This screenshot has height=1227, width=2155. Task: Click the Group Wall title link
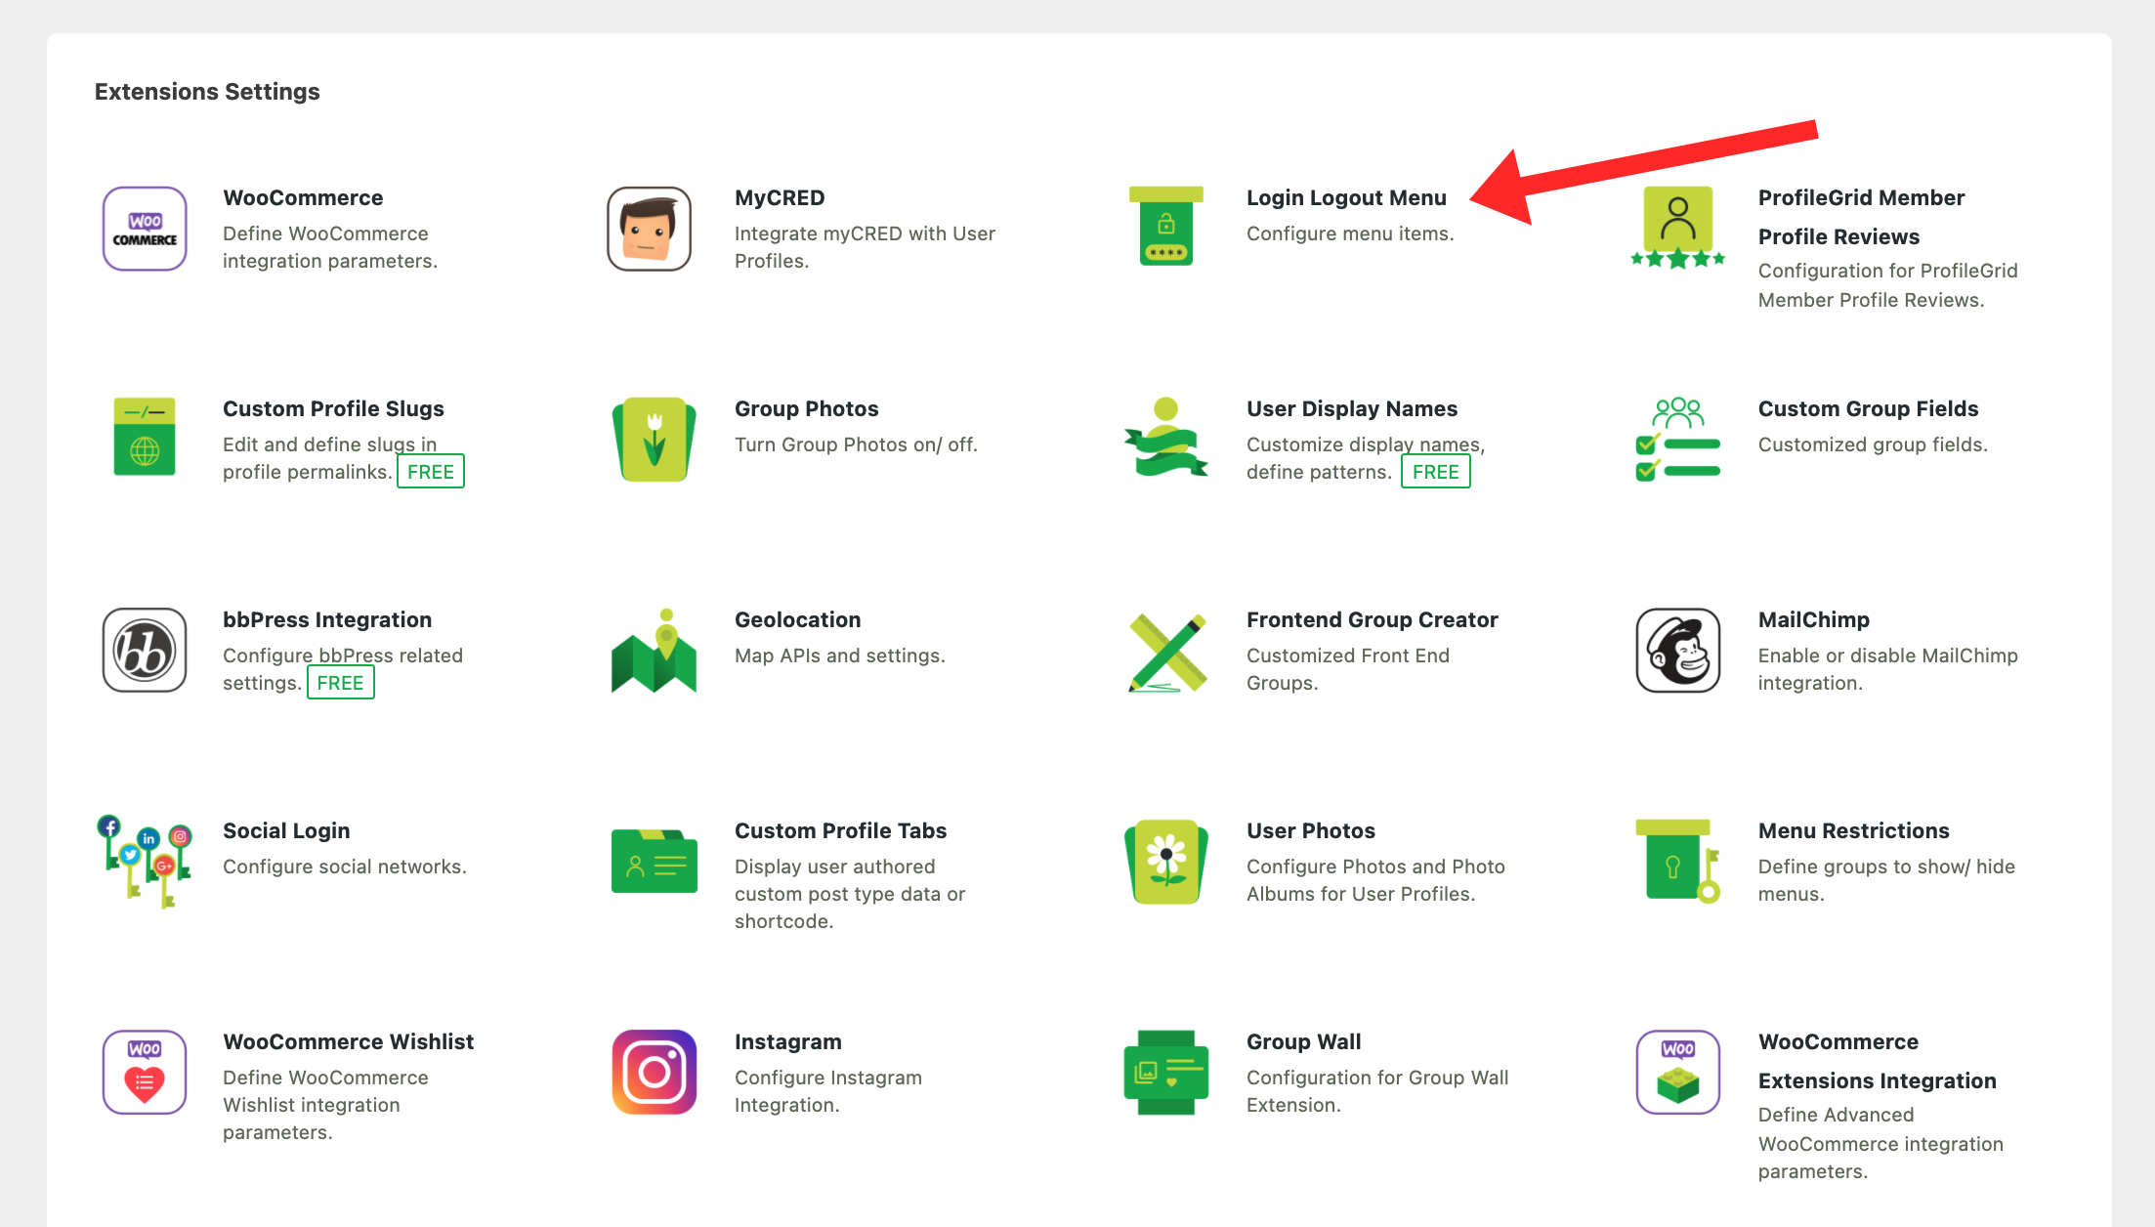click(1303, 1042)
